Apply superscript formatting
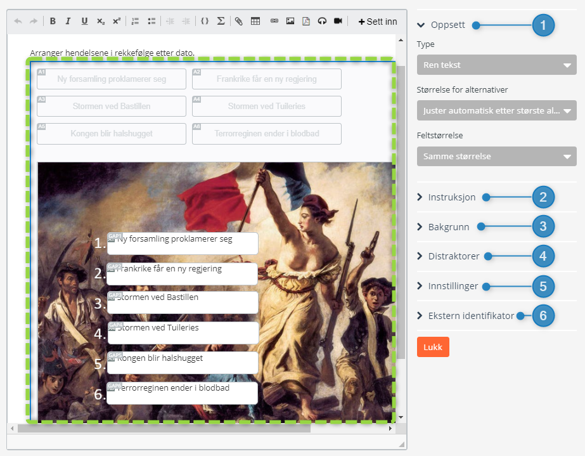Screen dimensions: 585x456 click(x=117, y=22)
